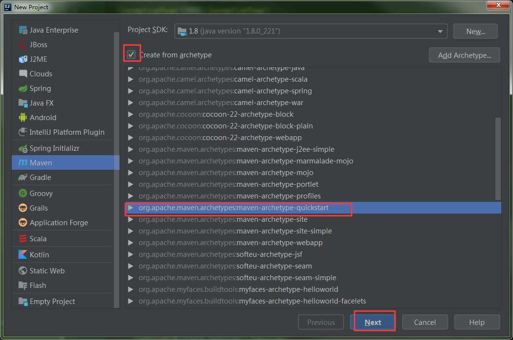
Task: Click the Empty Project folder icon
Action: [x=23, y=302]
